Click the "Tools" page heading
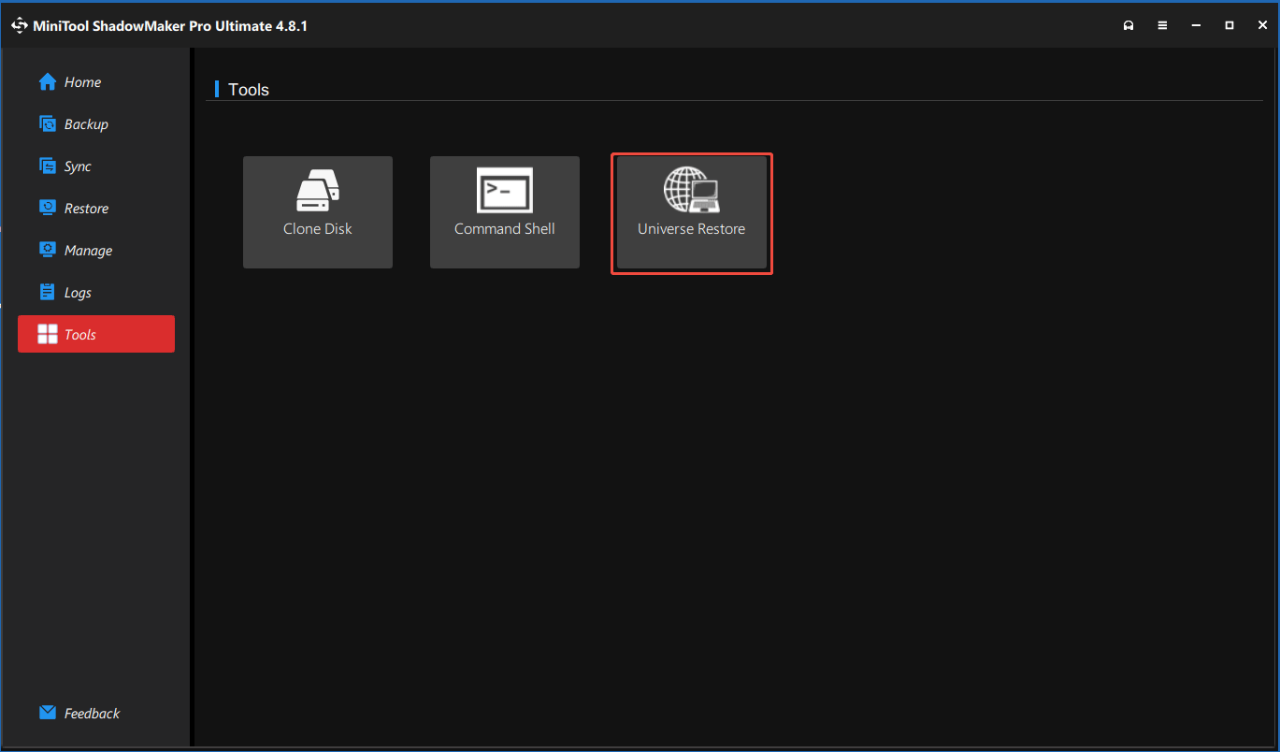 pyautogui.click(x=249, y=90)
